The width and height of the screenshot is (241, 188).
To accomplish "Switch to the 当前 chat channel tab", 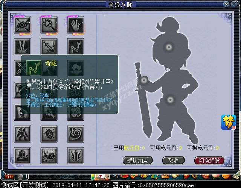I will click(x=8, y=177).
